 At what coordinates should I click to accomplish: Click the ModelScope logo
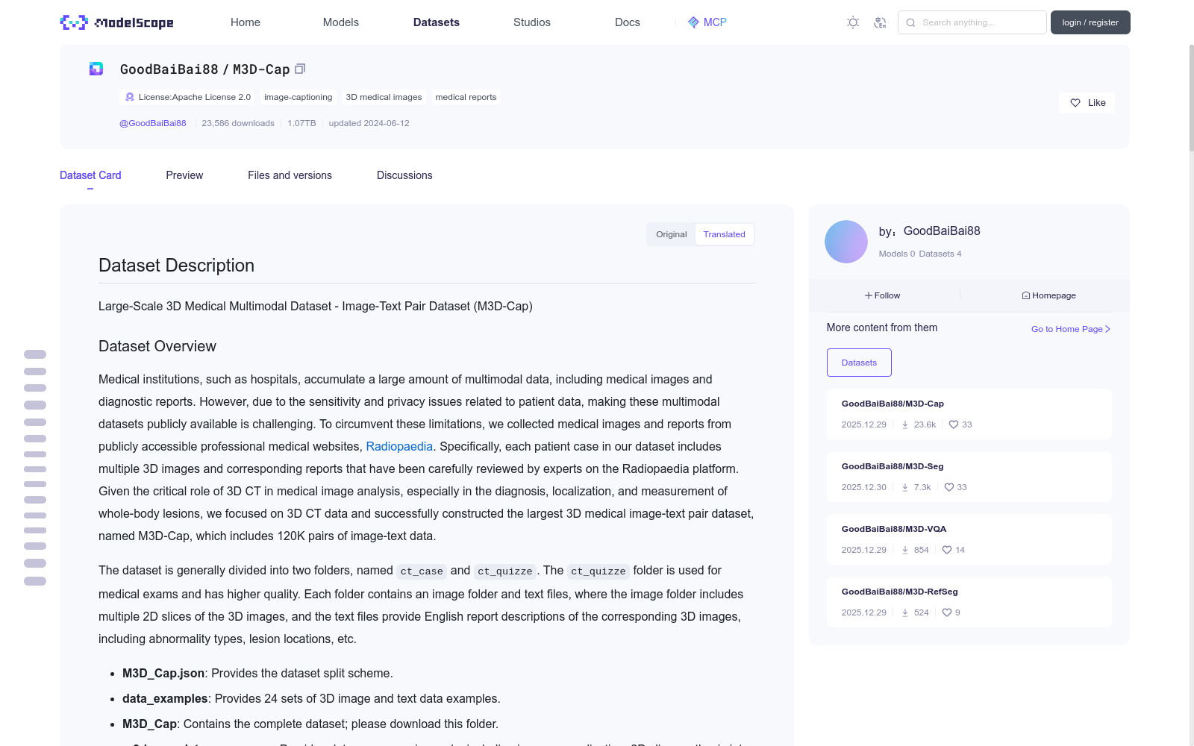[117, 22]
